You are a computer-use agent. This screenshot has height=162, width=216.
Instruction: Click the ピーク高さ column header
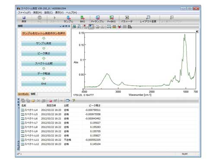coord(94,105)
